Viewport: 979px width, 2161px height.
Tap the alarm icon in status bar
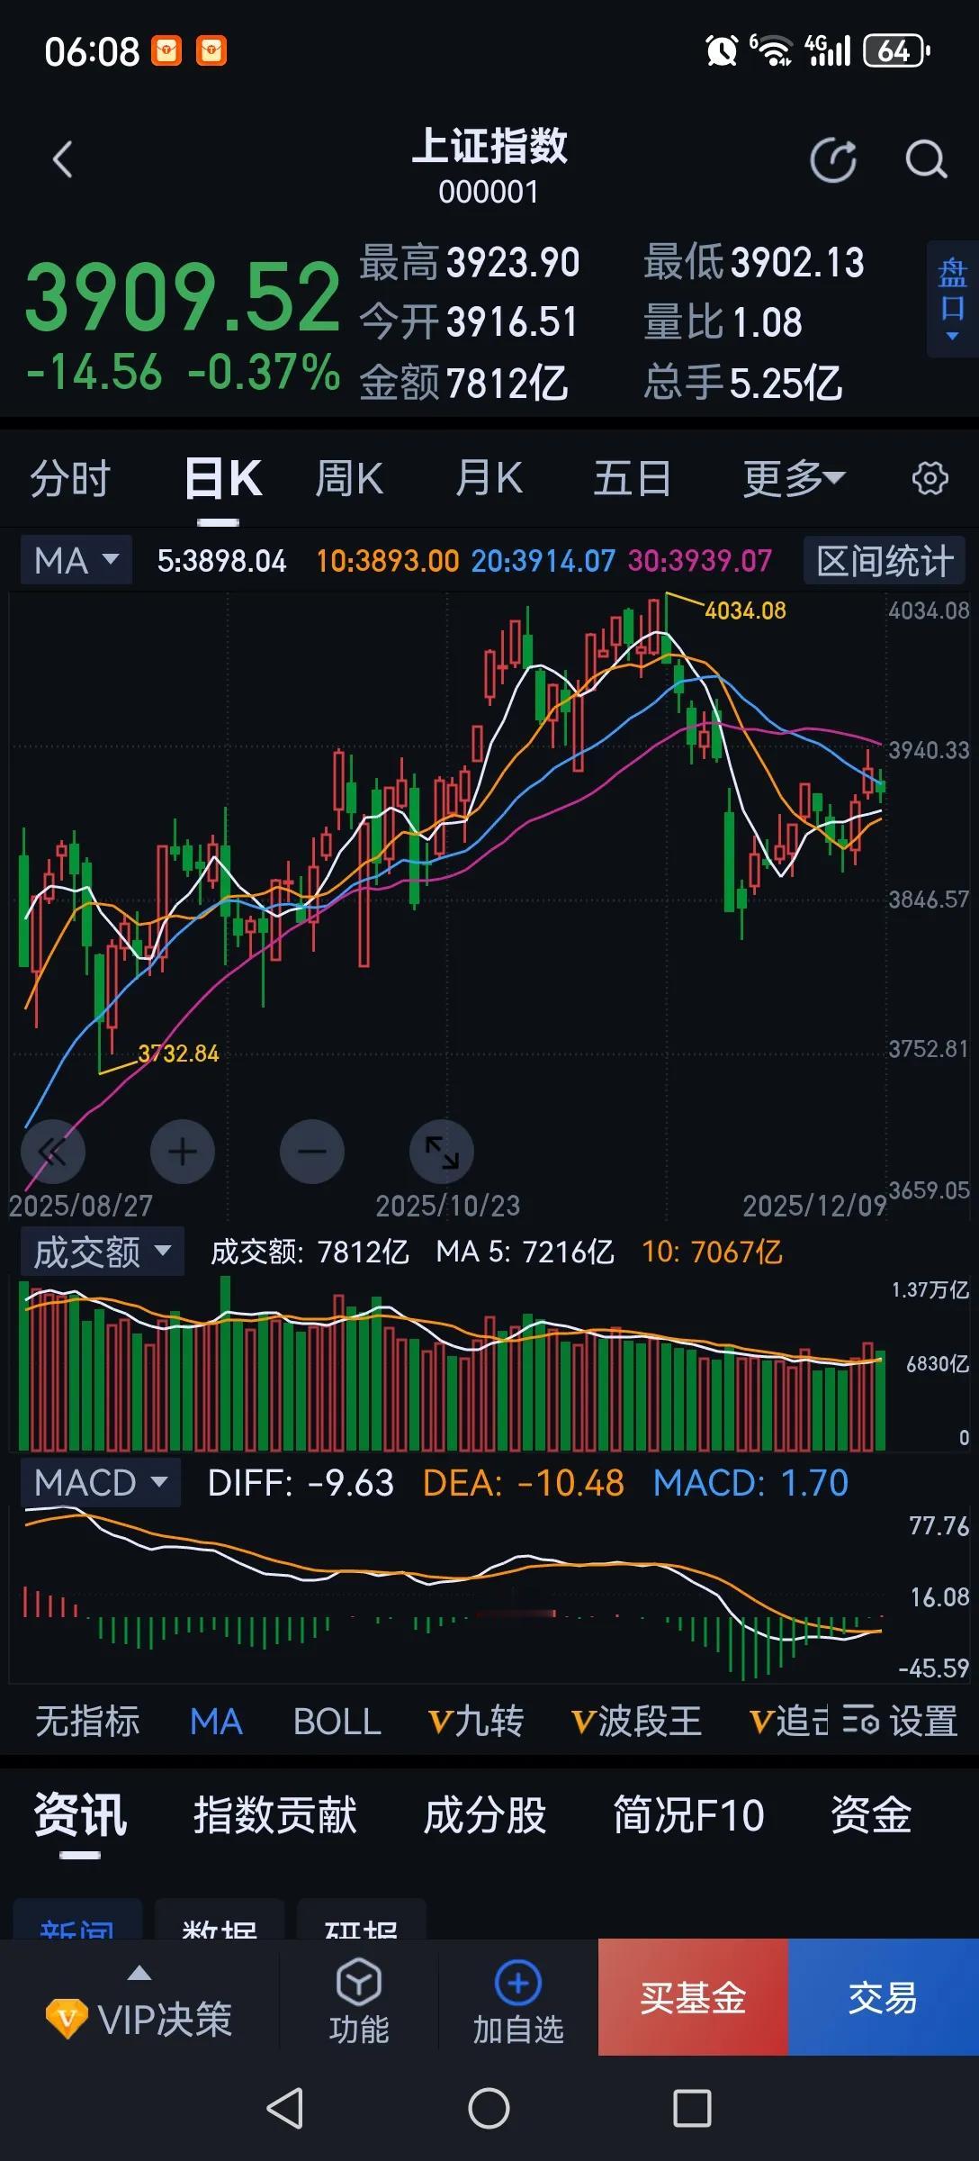[722, 51]
